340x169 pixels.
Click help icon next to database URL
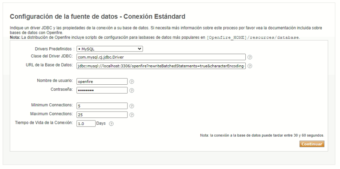click(x=249, y=66)
